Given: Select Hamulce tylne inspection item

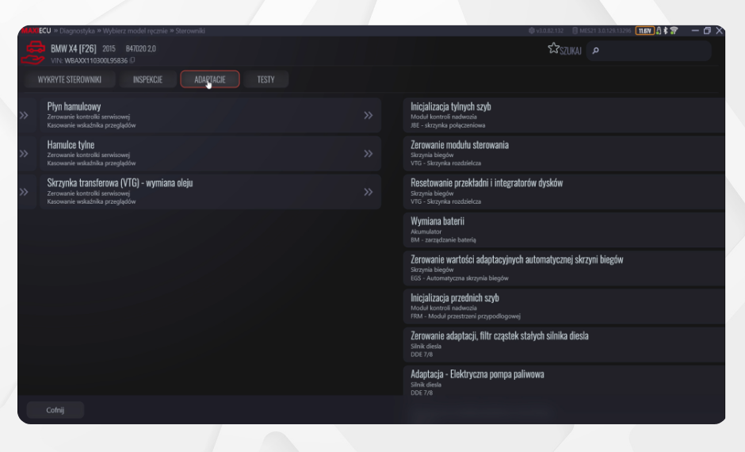Looking at the screenshot, I should tap(211, 154).
